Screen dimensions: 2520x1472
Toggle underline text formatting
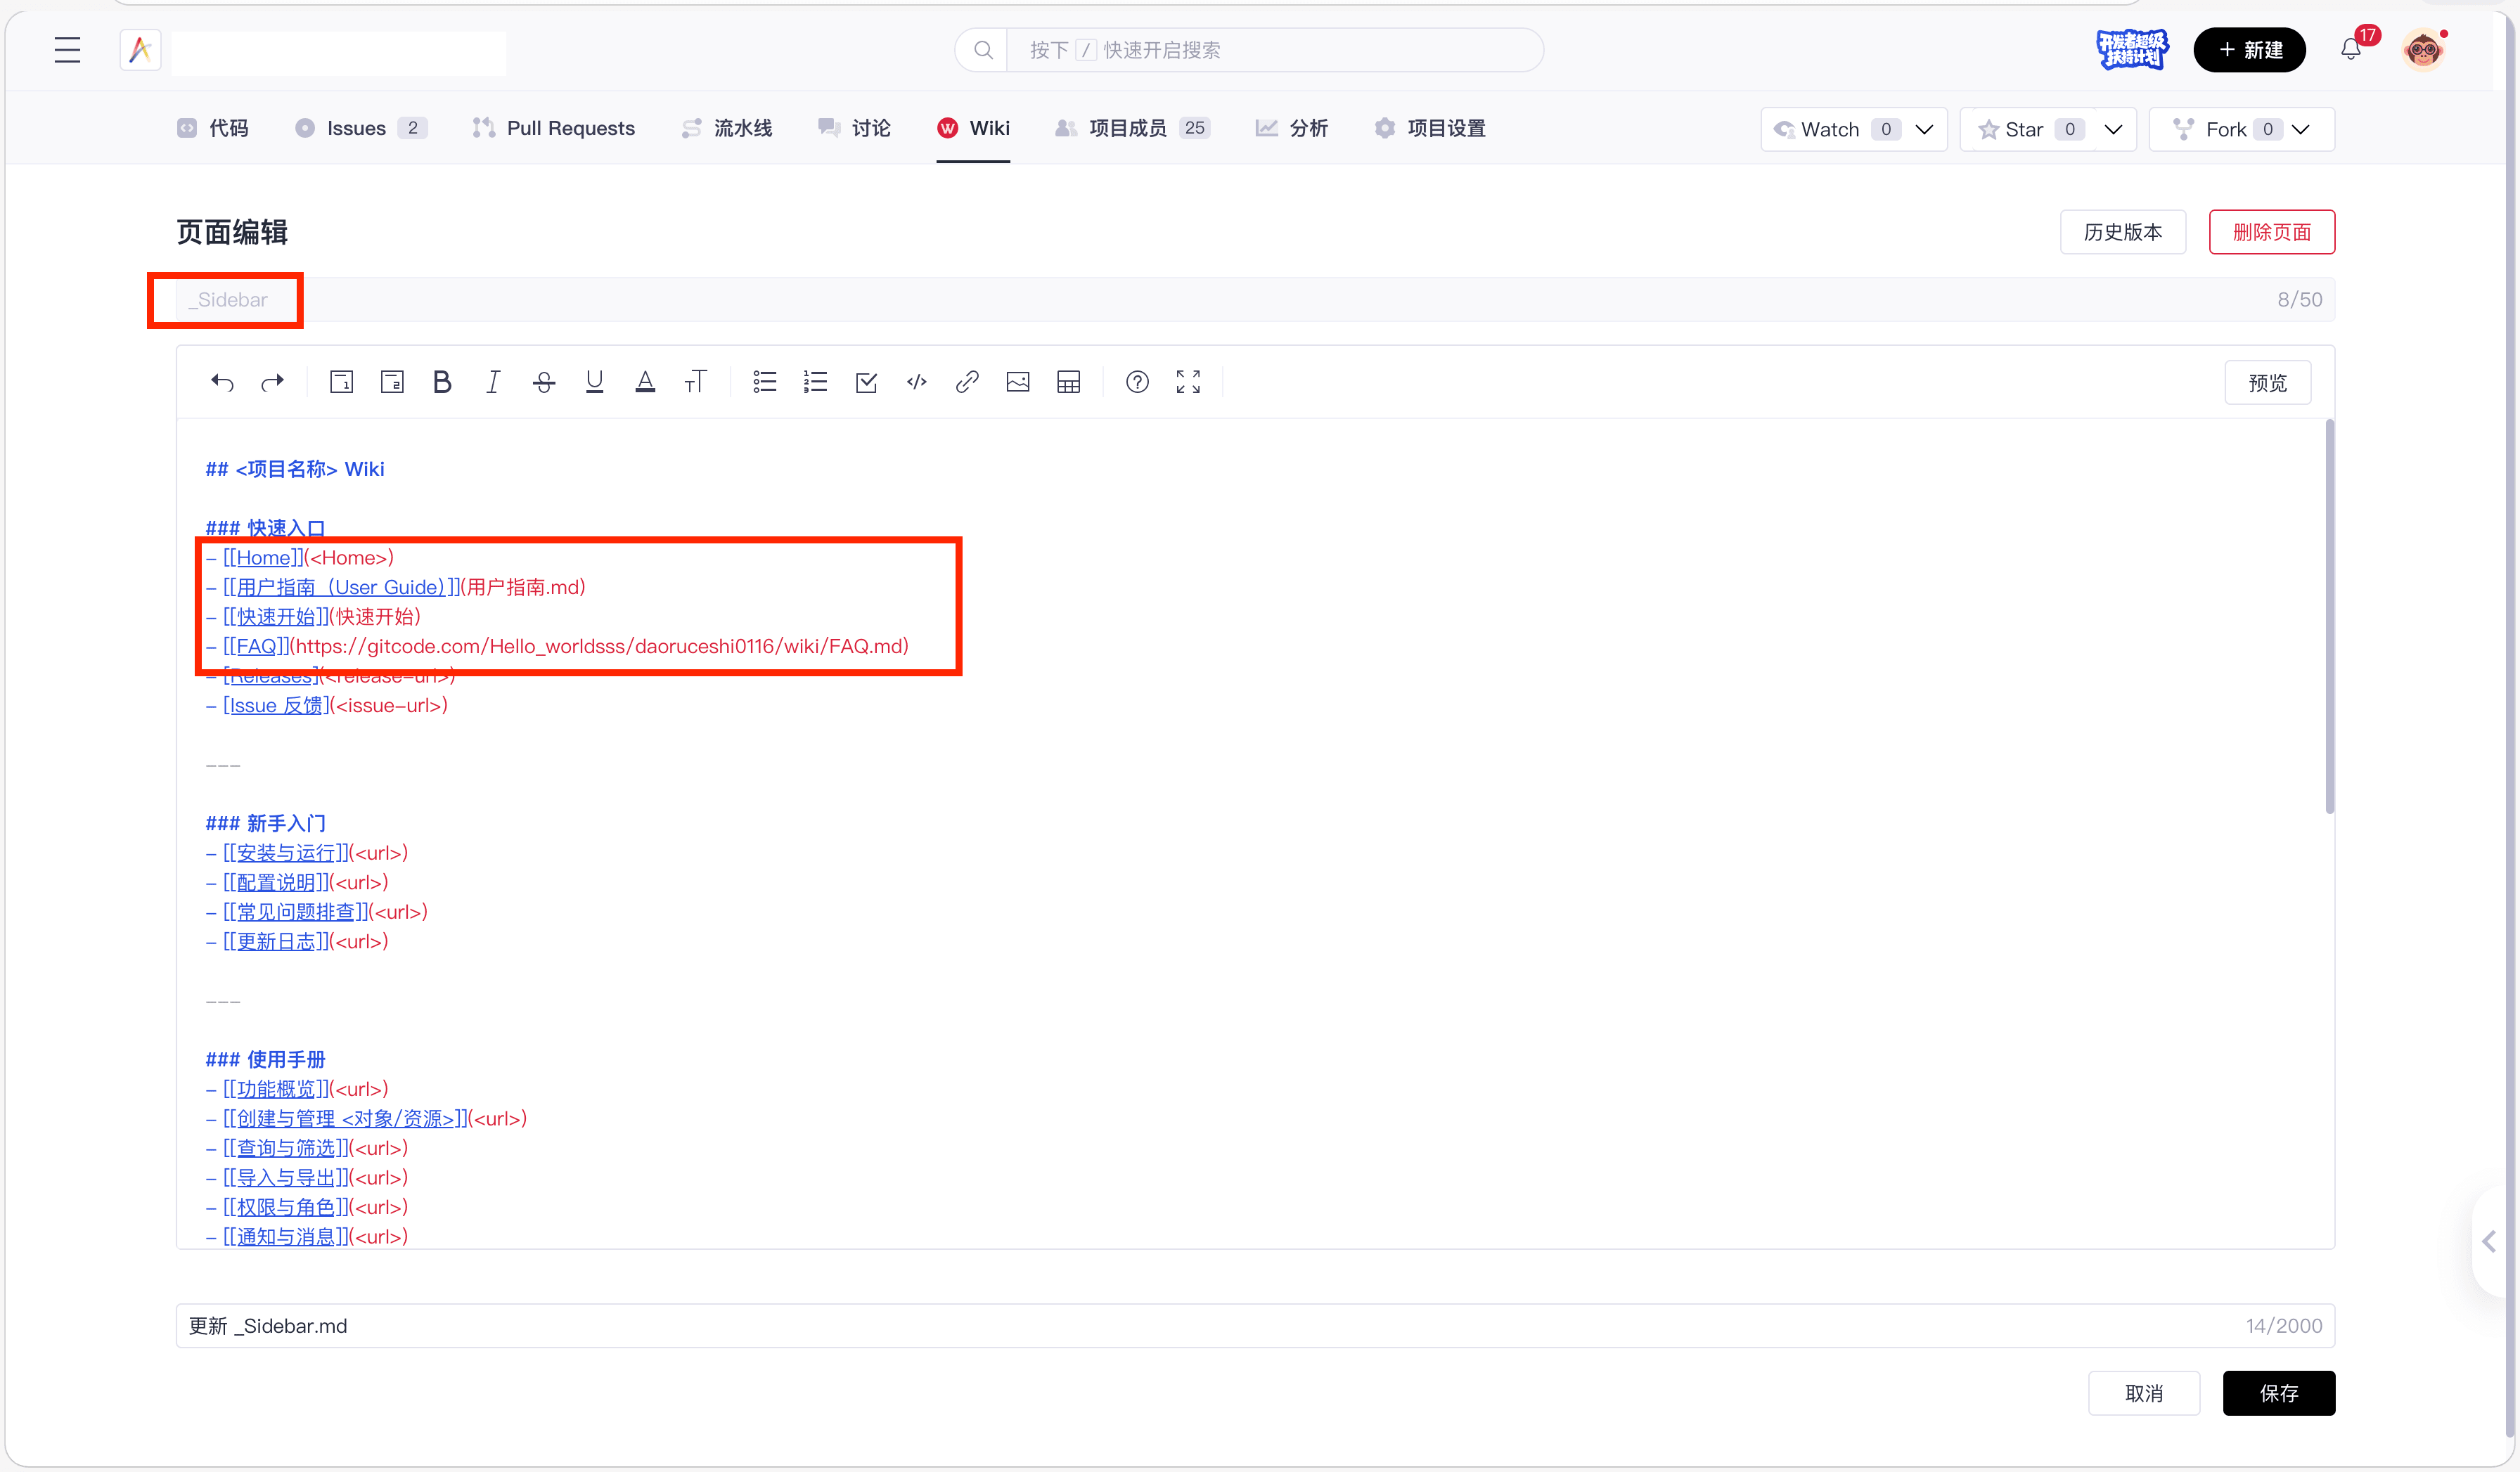tap(595, 382)
